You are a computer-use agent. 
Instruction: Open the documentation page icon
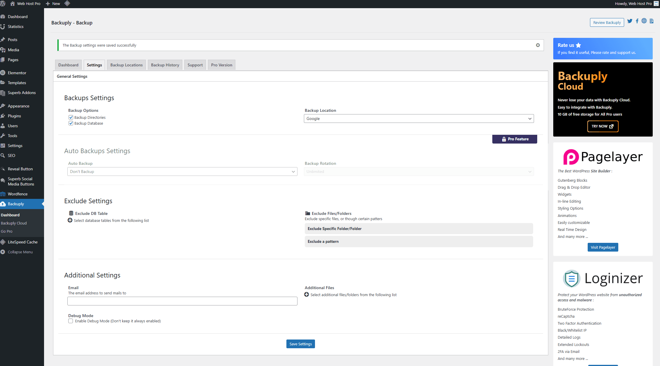pos(651,21)
